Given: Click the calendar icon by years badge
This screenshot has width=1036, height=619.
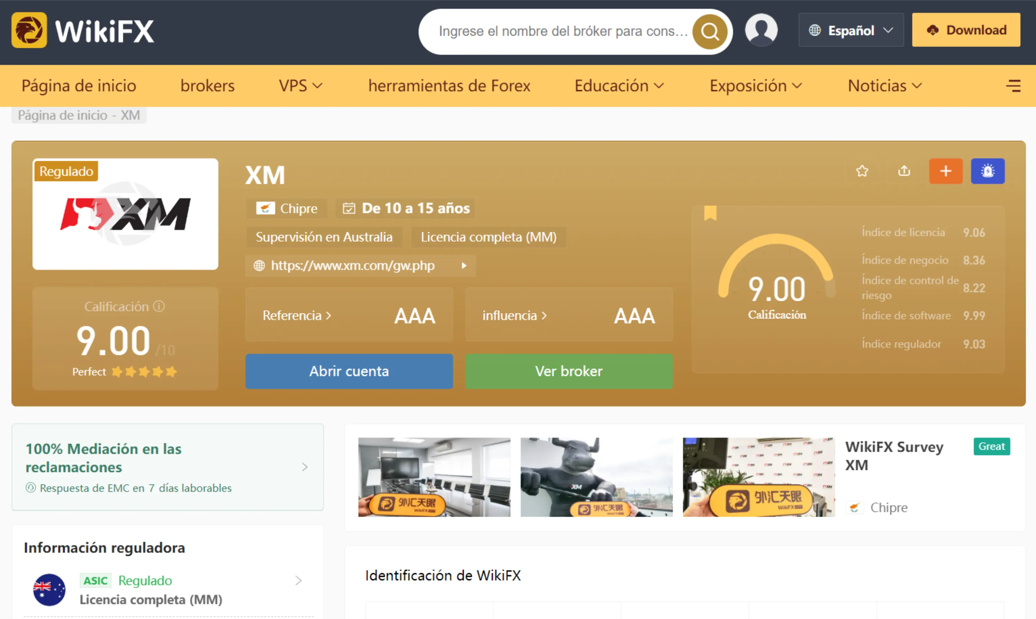Looking at the screenshot, I should pyautogui.click(x=349, y=208).
